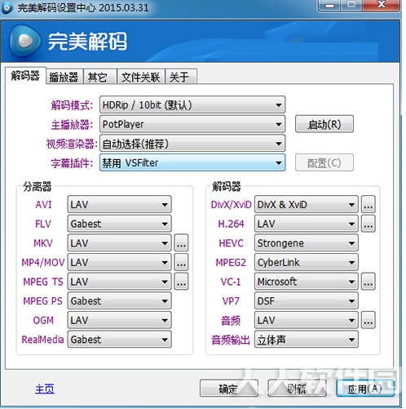This screenshot has width=406, height=409.
Task: Open the H.264 decoder dropdown
Action: [x=307, y=224]
